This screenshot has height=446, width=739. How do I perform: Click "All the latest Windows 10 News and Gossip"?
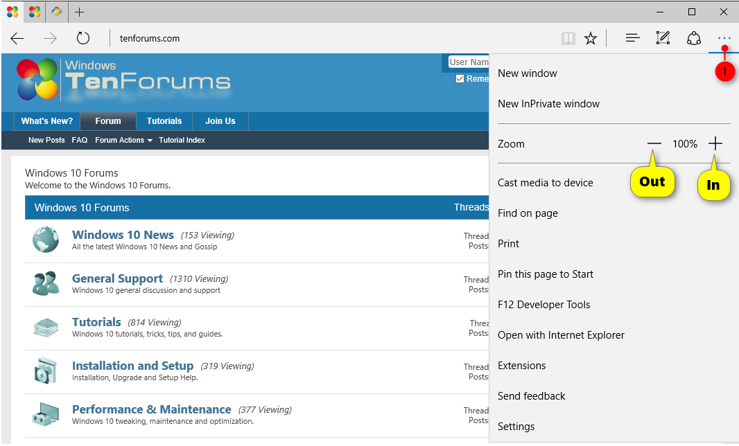pos(145,247)
